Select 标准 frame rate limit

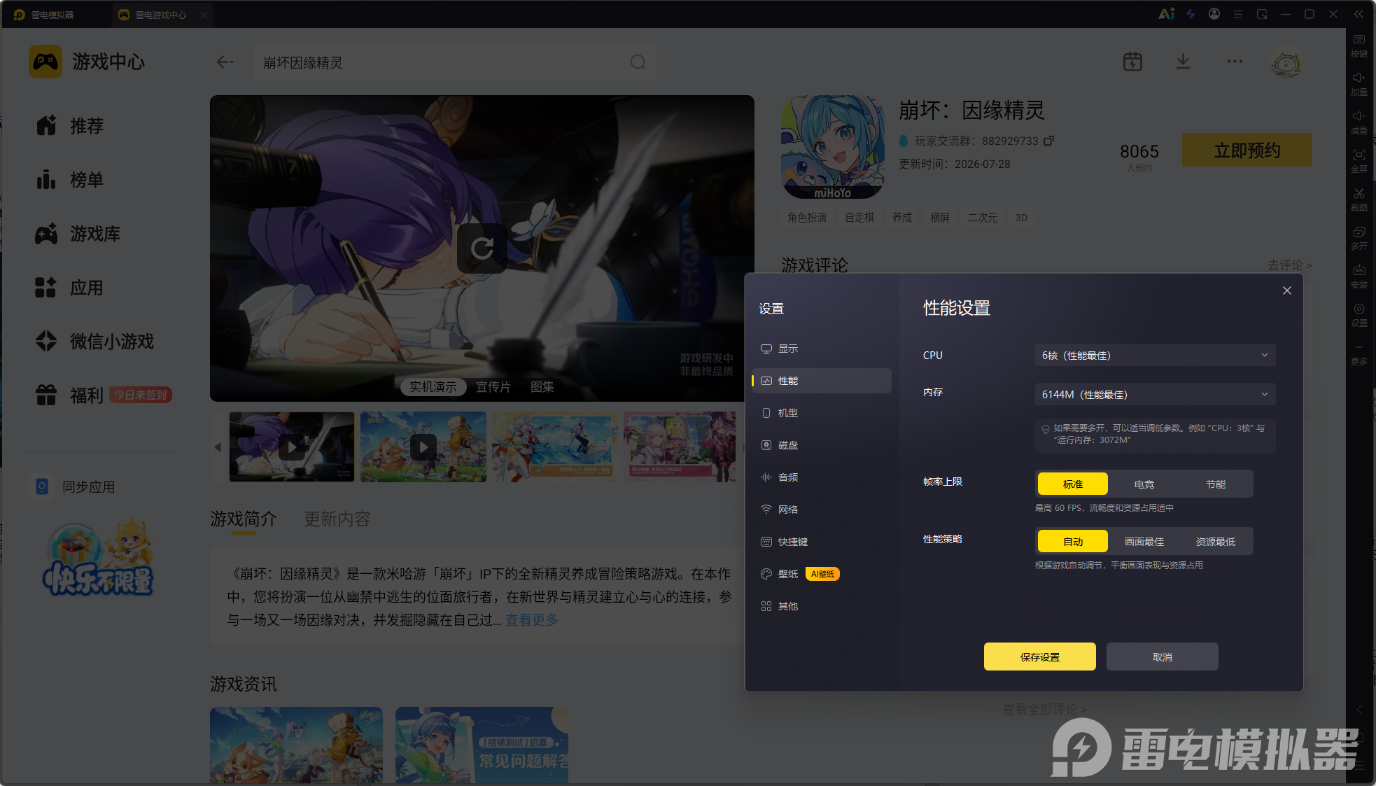[1072, 484]
